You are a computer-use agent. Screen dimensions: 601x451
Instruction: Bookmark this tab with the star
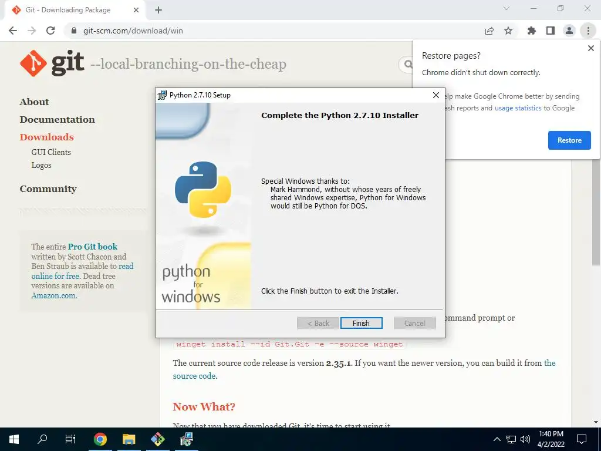pos(508,31)
